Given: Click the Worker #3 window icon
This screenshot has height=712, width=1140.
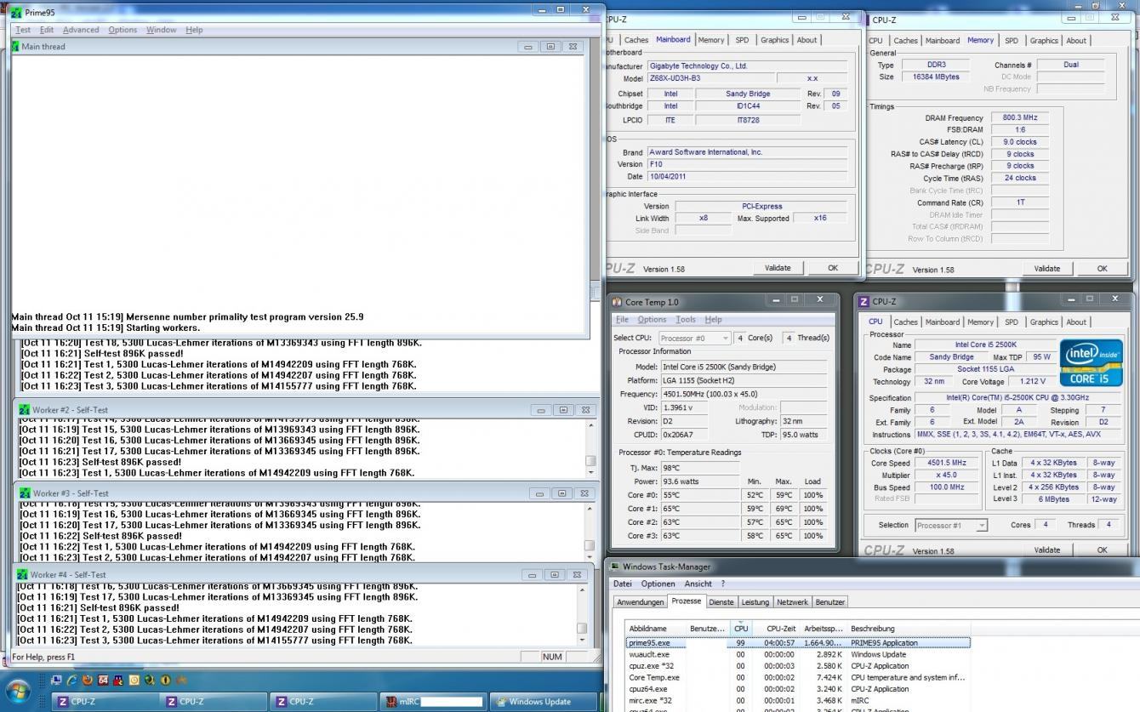Looking at the screenshot, I should coord(24,493).
